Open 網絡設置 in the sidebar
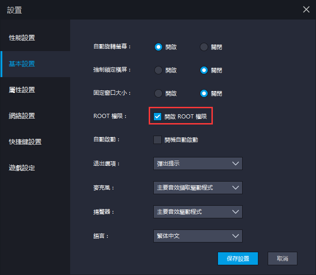 pos(22,116)
